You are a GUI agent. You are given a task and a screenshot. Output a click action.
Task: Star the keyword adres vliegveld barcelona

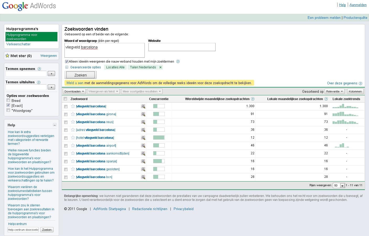pos(73,130)
